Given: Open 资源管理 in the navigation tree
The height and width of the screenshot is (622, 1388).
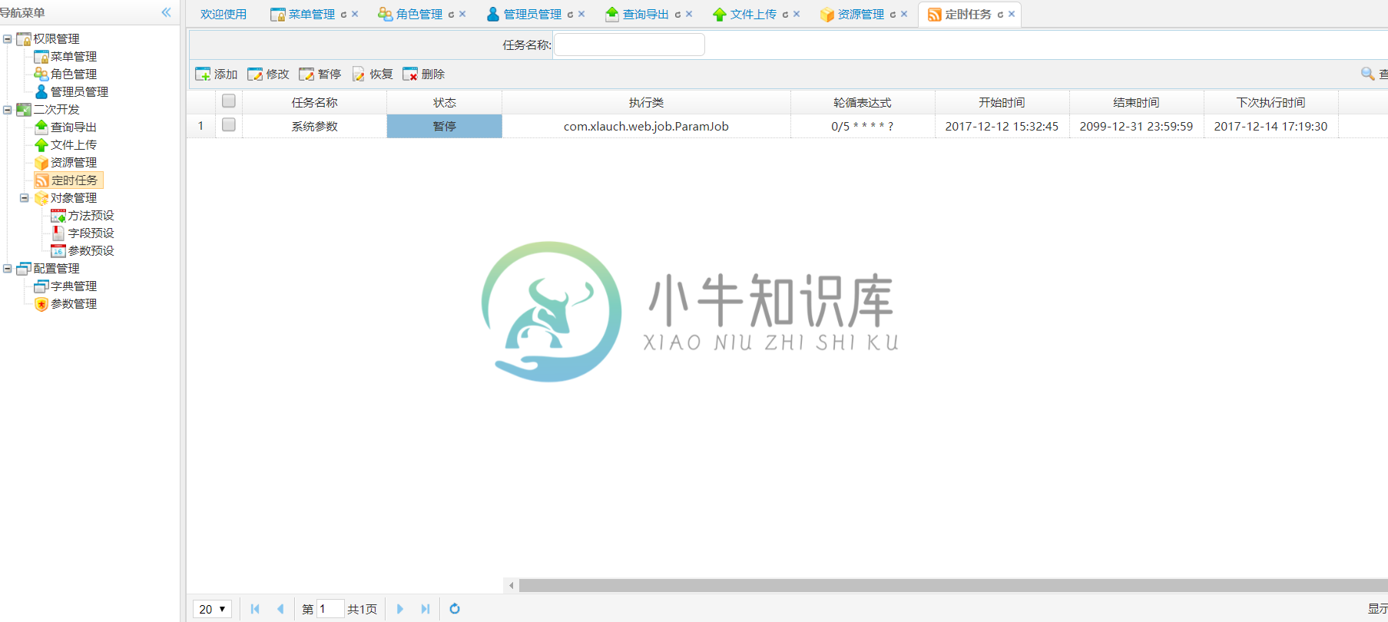Looking at the screenshot, I should (73, 163).
